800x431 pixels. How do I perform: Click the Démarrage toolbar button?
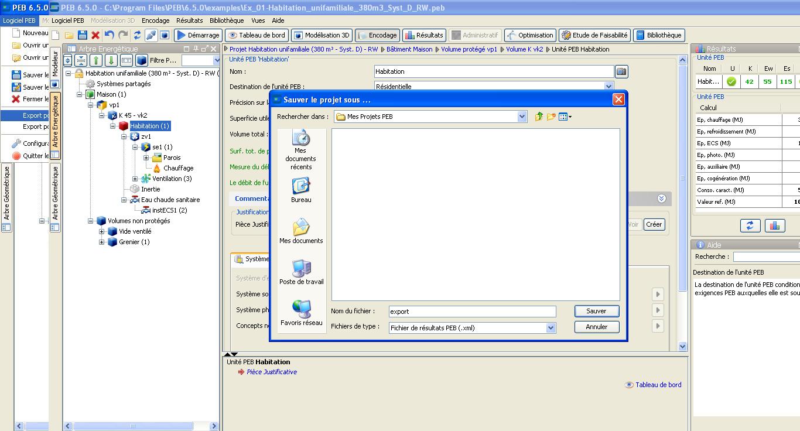point(198,35)
